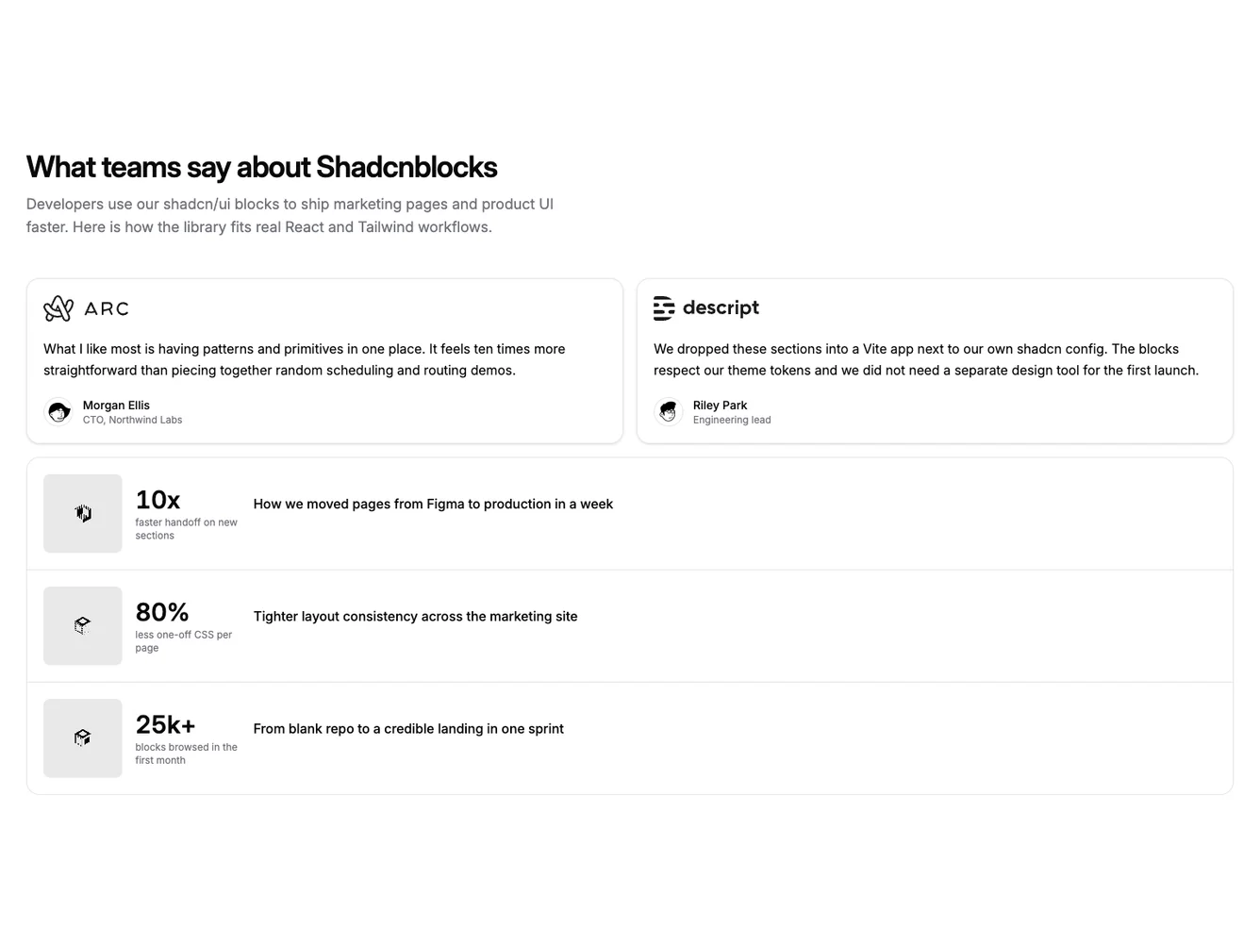
Task: Click the 80% statistic value
Action: (x=161, y=612)
